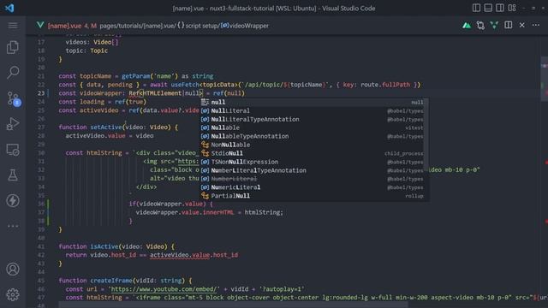This screenshot has height=308, width=548.
Task: Select 'NumericLiteral' suggestion
Action: 312,187
